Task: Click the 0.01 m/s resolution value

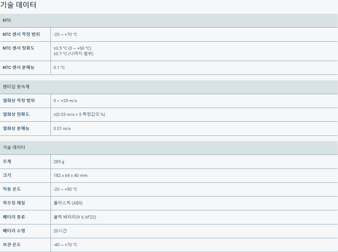Action: coord(62,128)
